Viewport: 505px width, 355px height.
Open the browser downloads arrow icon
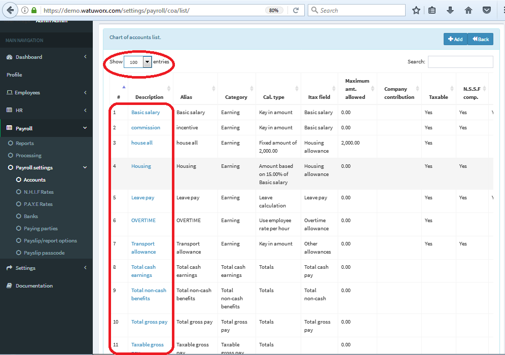[450, 10]
